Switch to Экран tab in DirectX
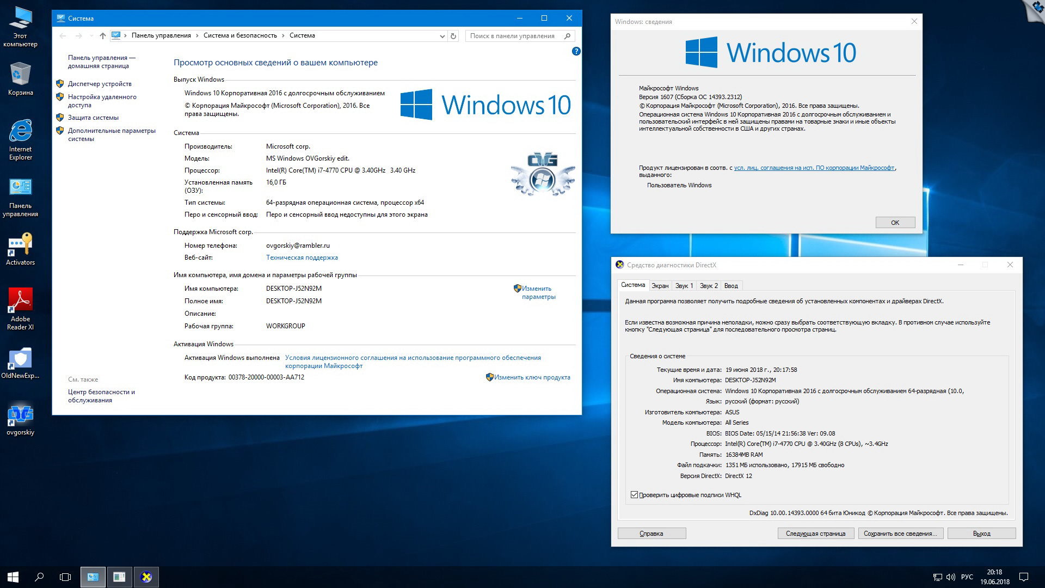This screenshot has width=1045, height=588. [660, 286]
